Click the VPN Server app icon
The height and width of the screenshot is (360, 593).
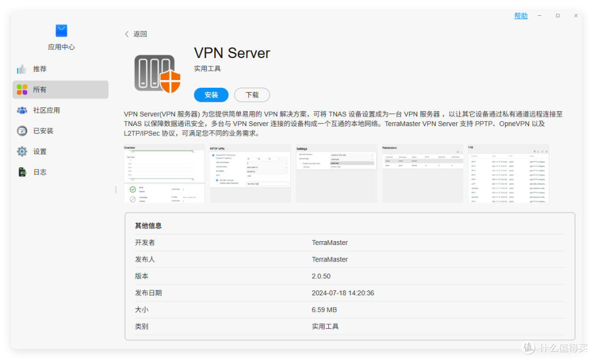tap(158, 73)
